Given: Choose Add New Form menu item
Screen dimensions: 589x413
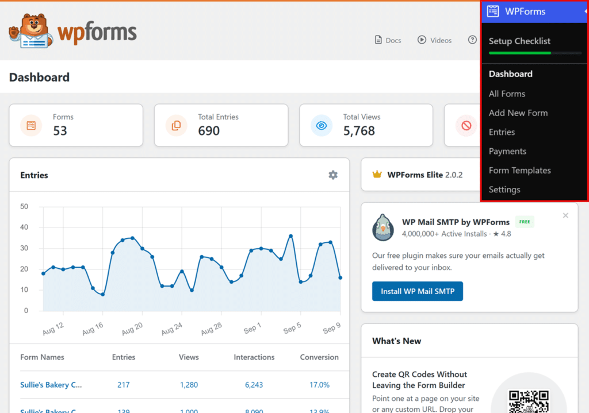Looking at the screenshot, I should coord(518,113).
